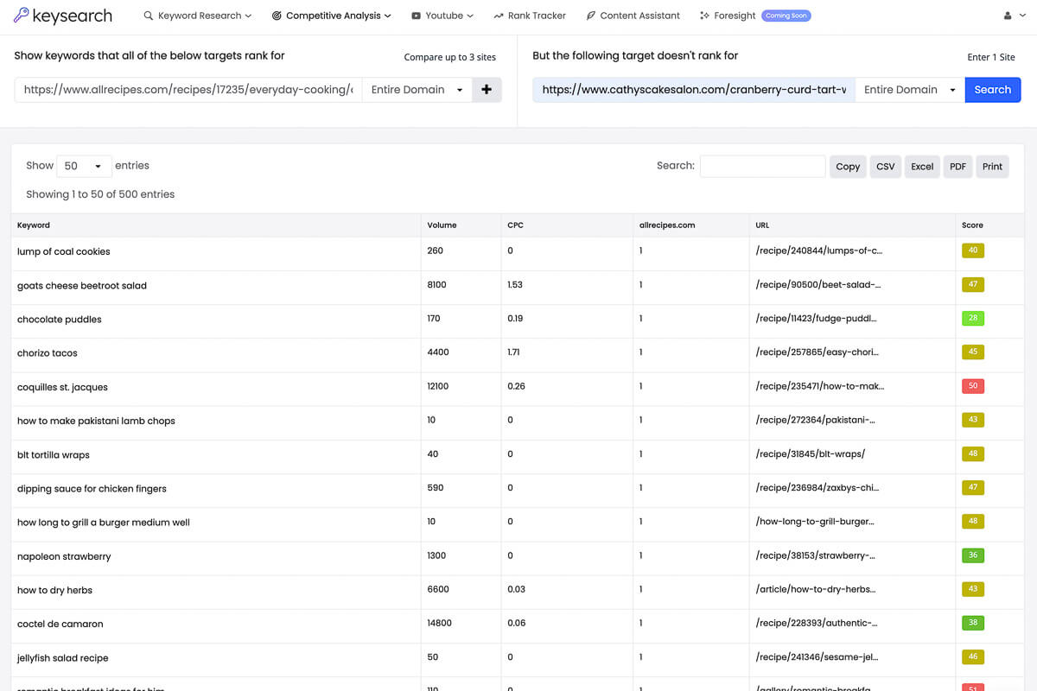The width and height of the screenshot is (1037, 691).
Task: Click URL '/recipe/240844/lumps-of-c...'
Action: (818, 250)
